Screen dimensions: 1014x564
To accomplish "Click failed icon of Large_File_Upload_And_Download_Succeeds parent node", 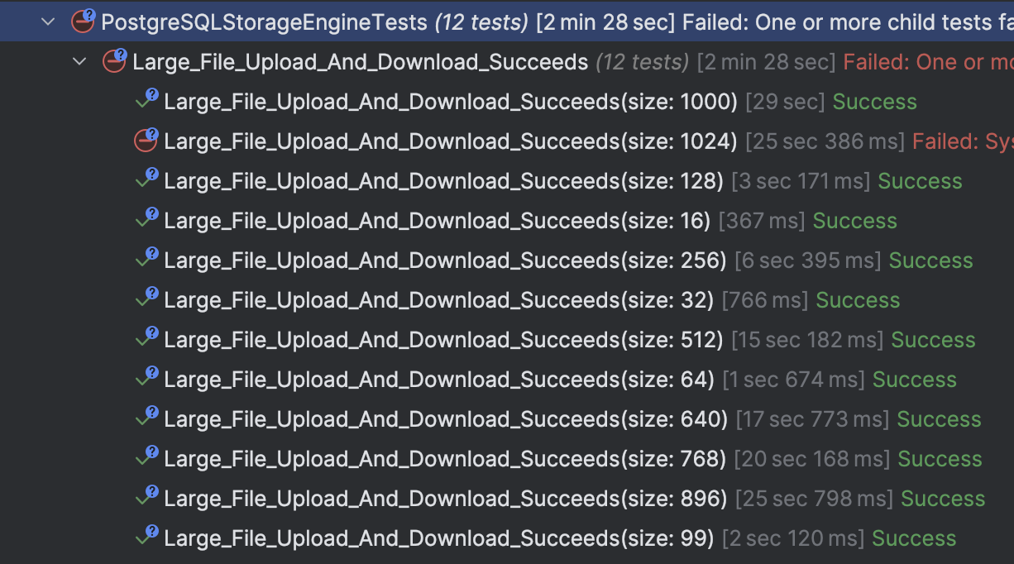I will coord(114,61).
